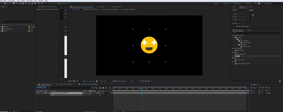283x112 pixels.
Task: Select the Hand tool
Action: [5, 3]
